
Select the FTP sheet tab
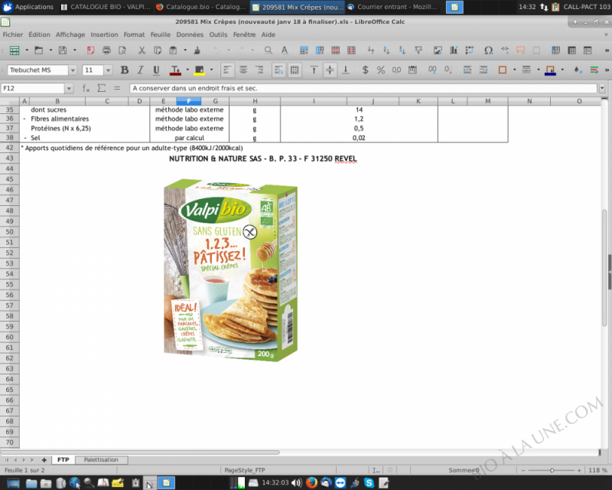click(63, 460)
